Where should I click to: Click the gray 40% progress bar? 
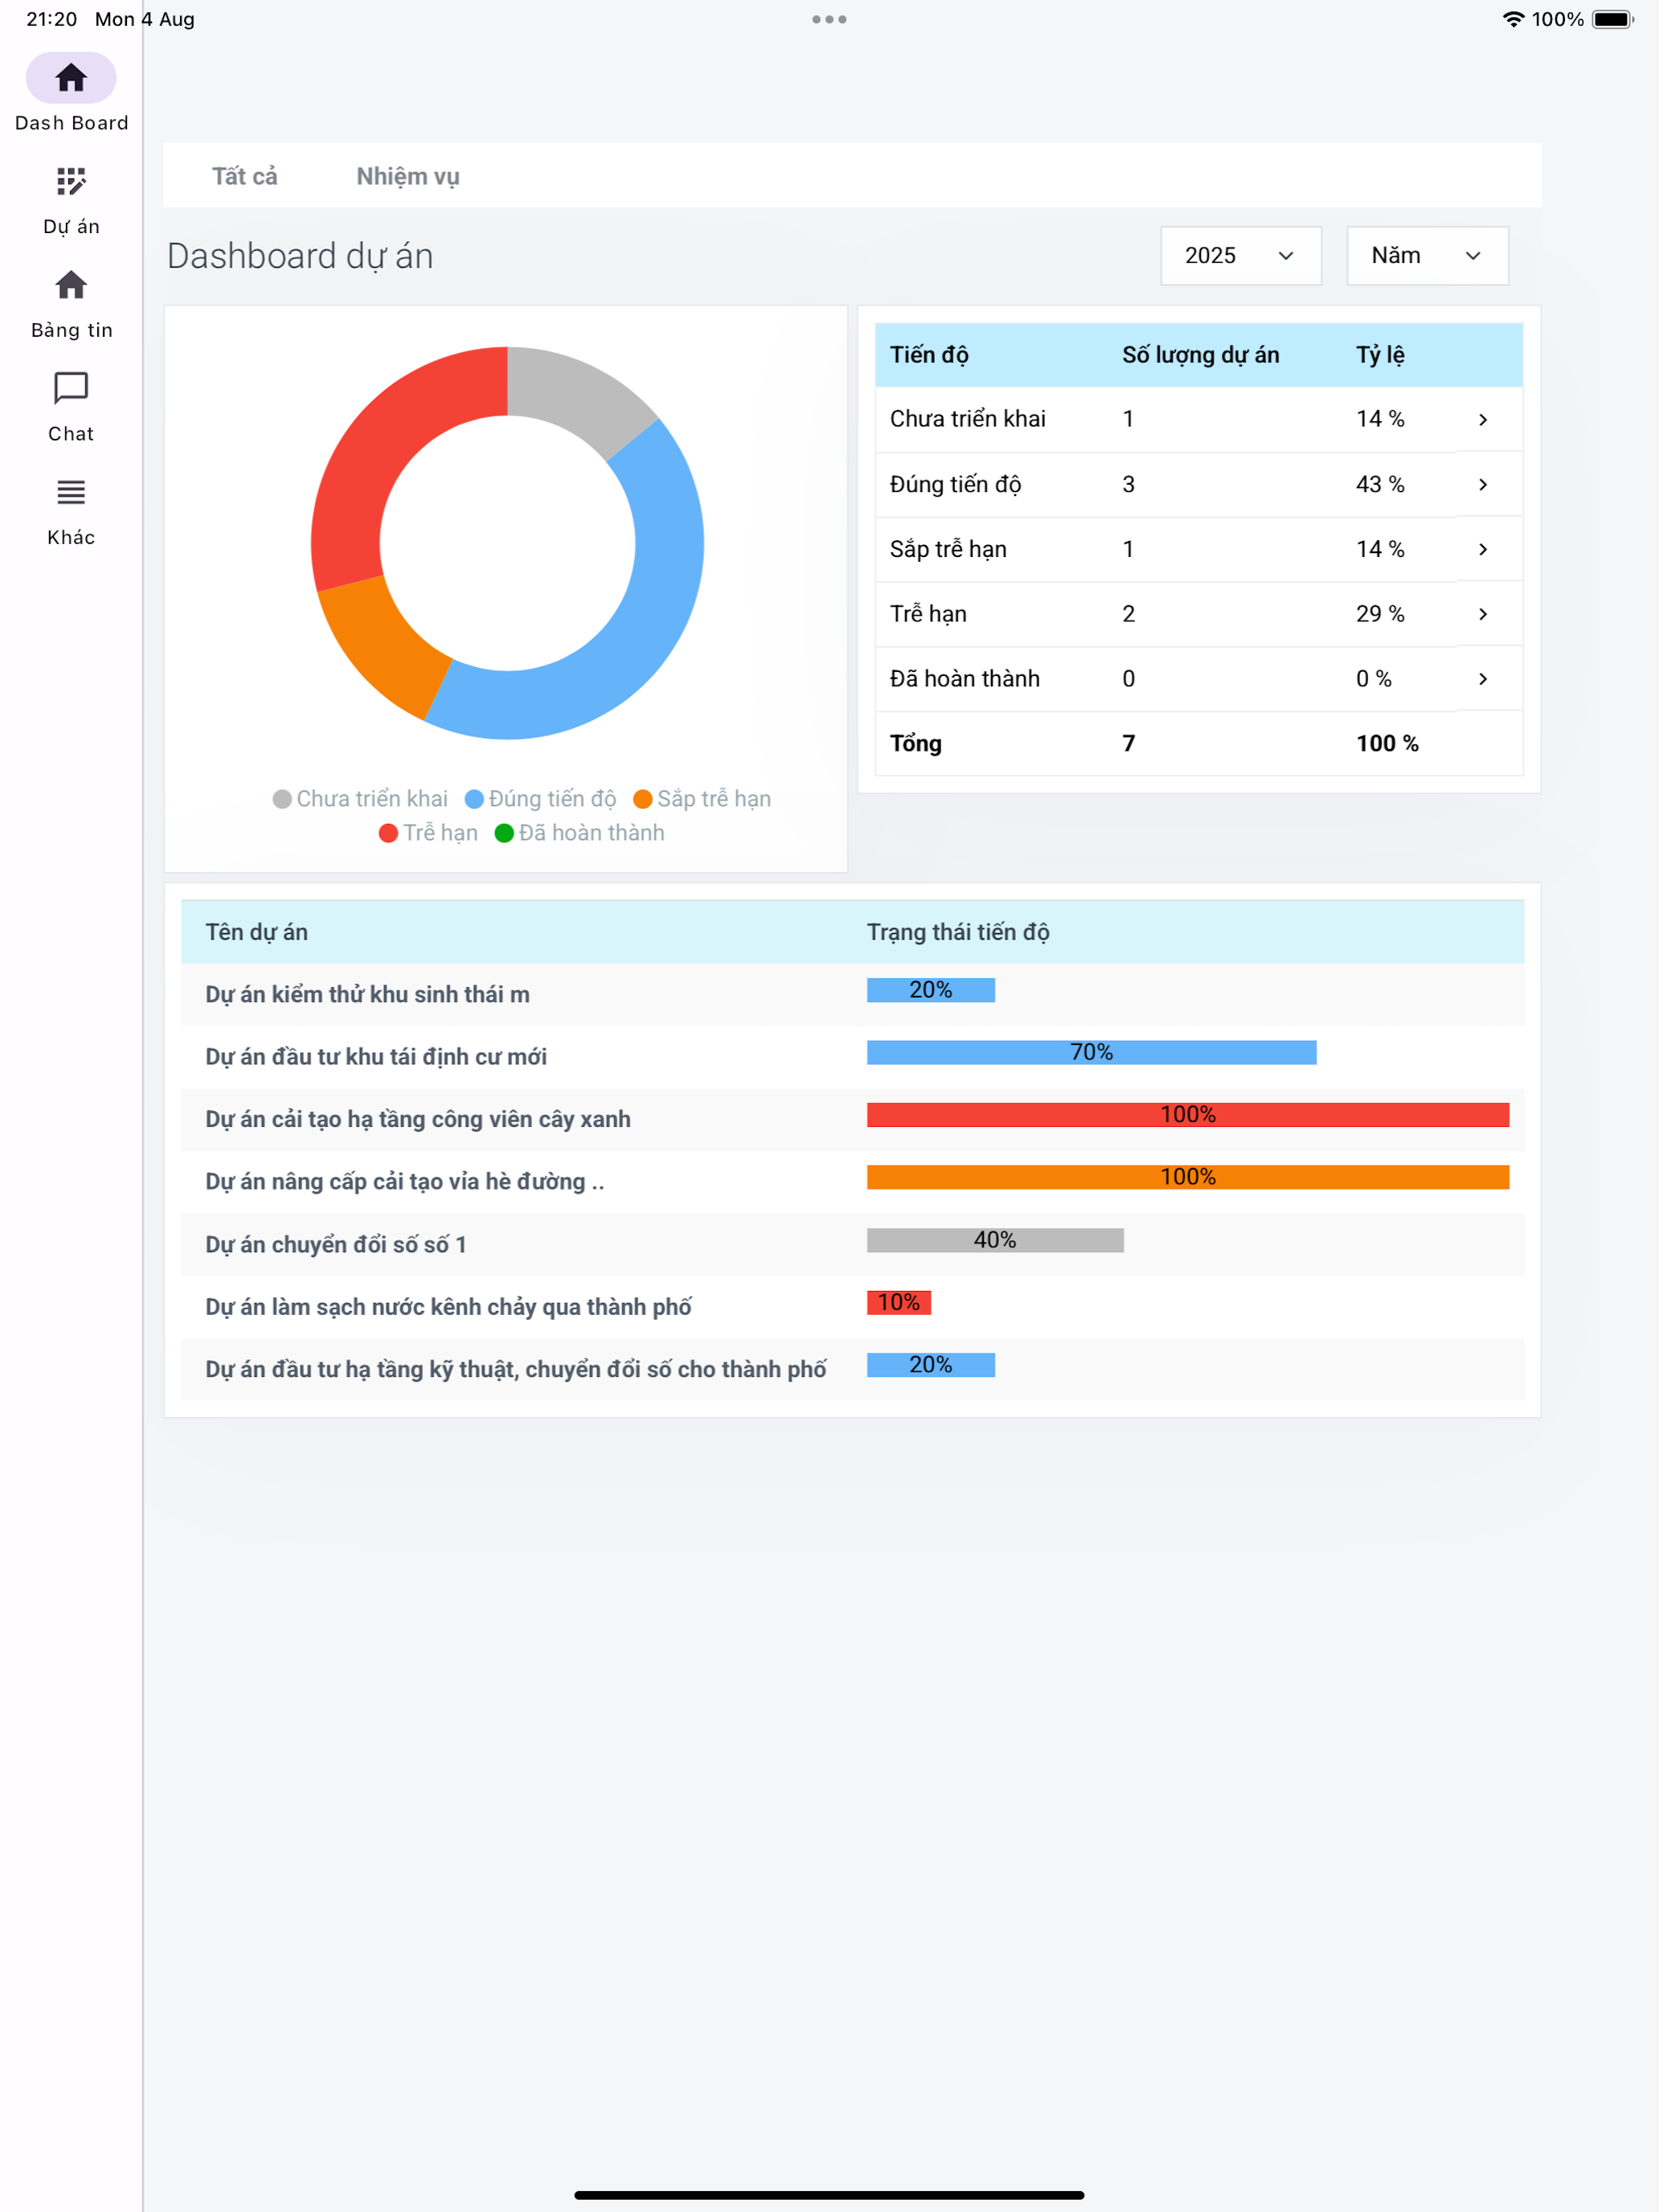995,1240
